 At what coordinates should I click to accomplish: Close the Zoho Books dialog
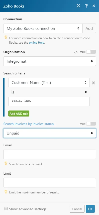[94, 6]
